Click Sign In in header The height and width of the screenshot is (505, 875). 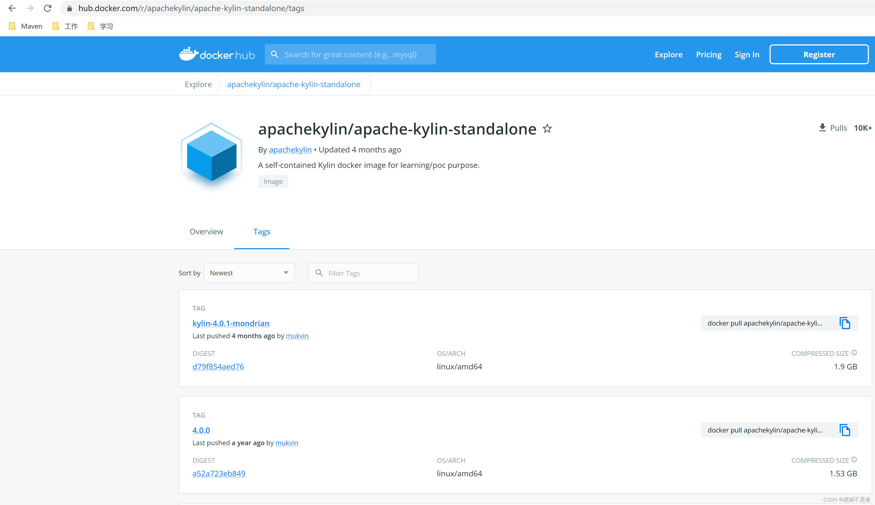[x=747, y=54]
